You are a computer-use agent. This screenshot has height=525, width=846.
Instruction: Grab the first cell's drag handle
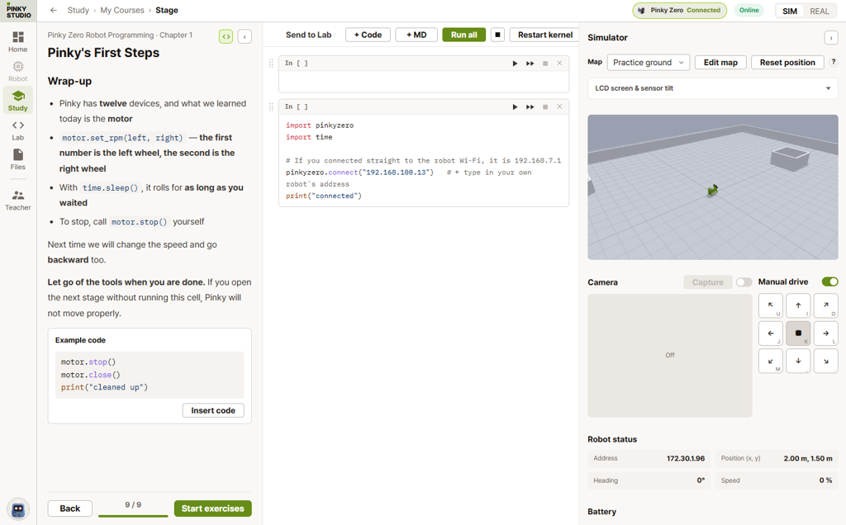click(271, 63)
